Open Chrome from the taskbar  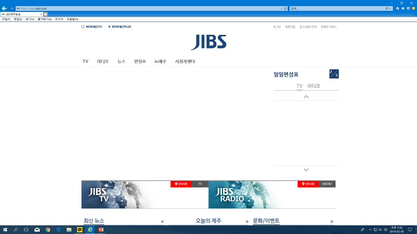[48, 230]
